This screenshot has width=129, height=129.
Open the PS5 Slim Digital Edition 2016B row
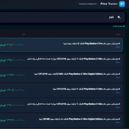[61, 120]
